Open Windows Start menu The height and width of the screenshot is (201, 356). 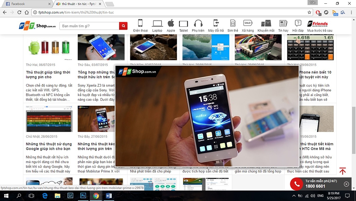pos(6,196)
